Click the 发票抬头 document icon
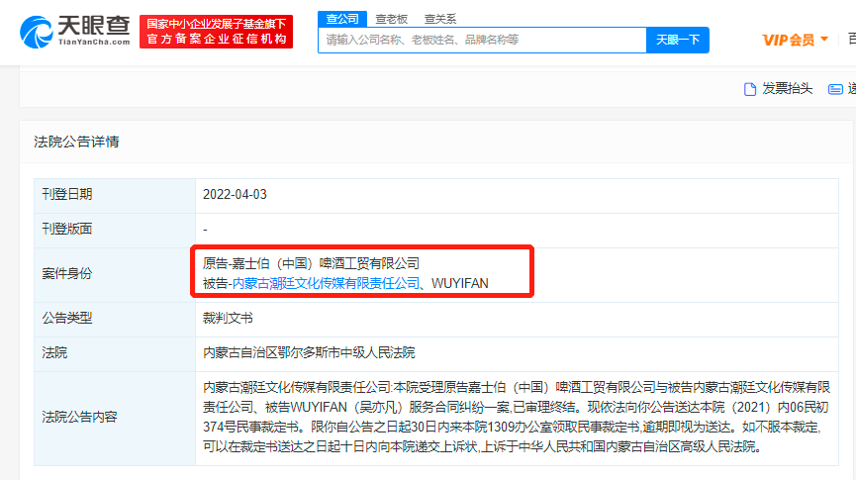 pos(750,89)
